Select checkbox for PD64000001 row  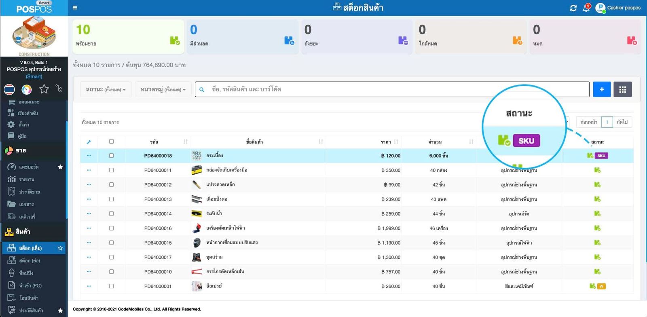tap(112, 286)
